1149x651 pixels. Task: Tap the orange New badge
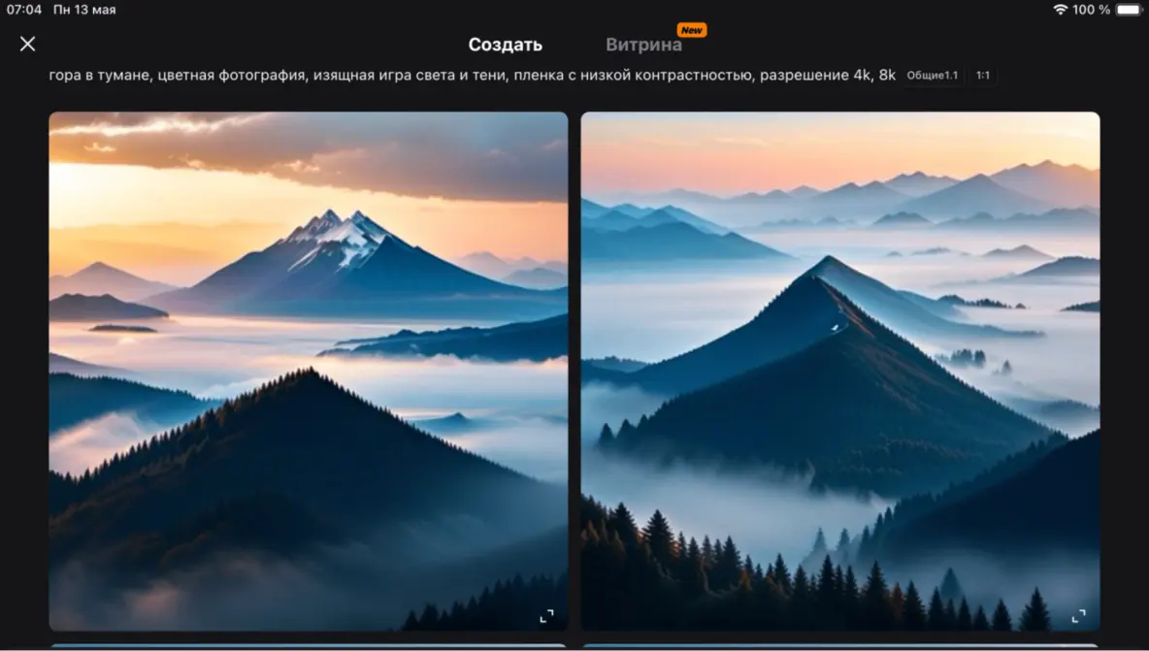click(x=691, y=30)
